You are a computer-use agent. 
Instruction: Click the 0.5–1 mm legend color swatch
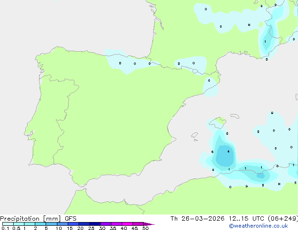coord(19,224)
